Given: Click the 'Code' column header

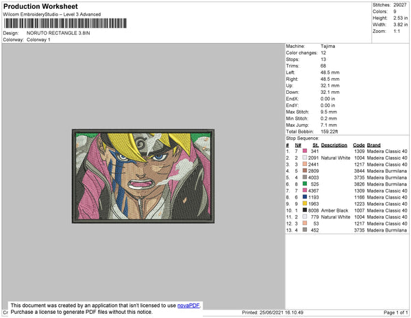Looking at the screenshot, I should tap(358, 145).
